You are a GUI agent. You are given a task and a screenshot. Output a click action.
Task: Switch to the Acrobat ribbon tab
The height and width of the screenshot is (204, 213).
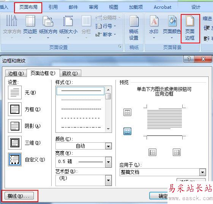pyautogui.click(x=163, y=7)
